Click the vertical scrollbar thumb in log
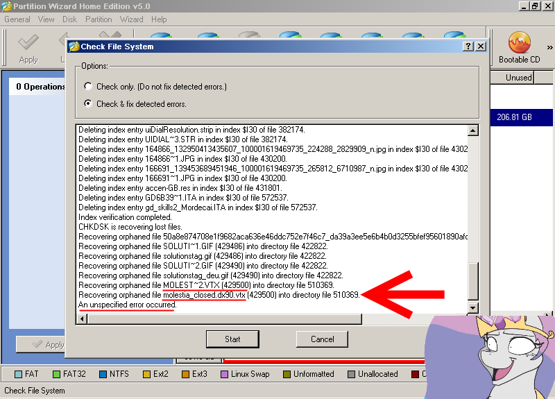Image resolution: width=555 pixels, height=399 pixels. tap(473, 282)
